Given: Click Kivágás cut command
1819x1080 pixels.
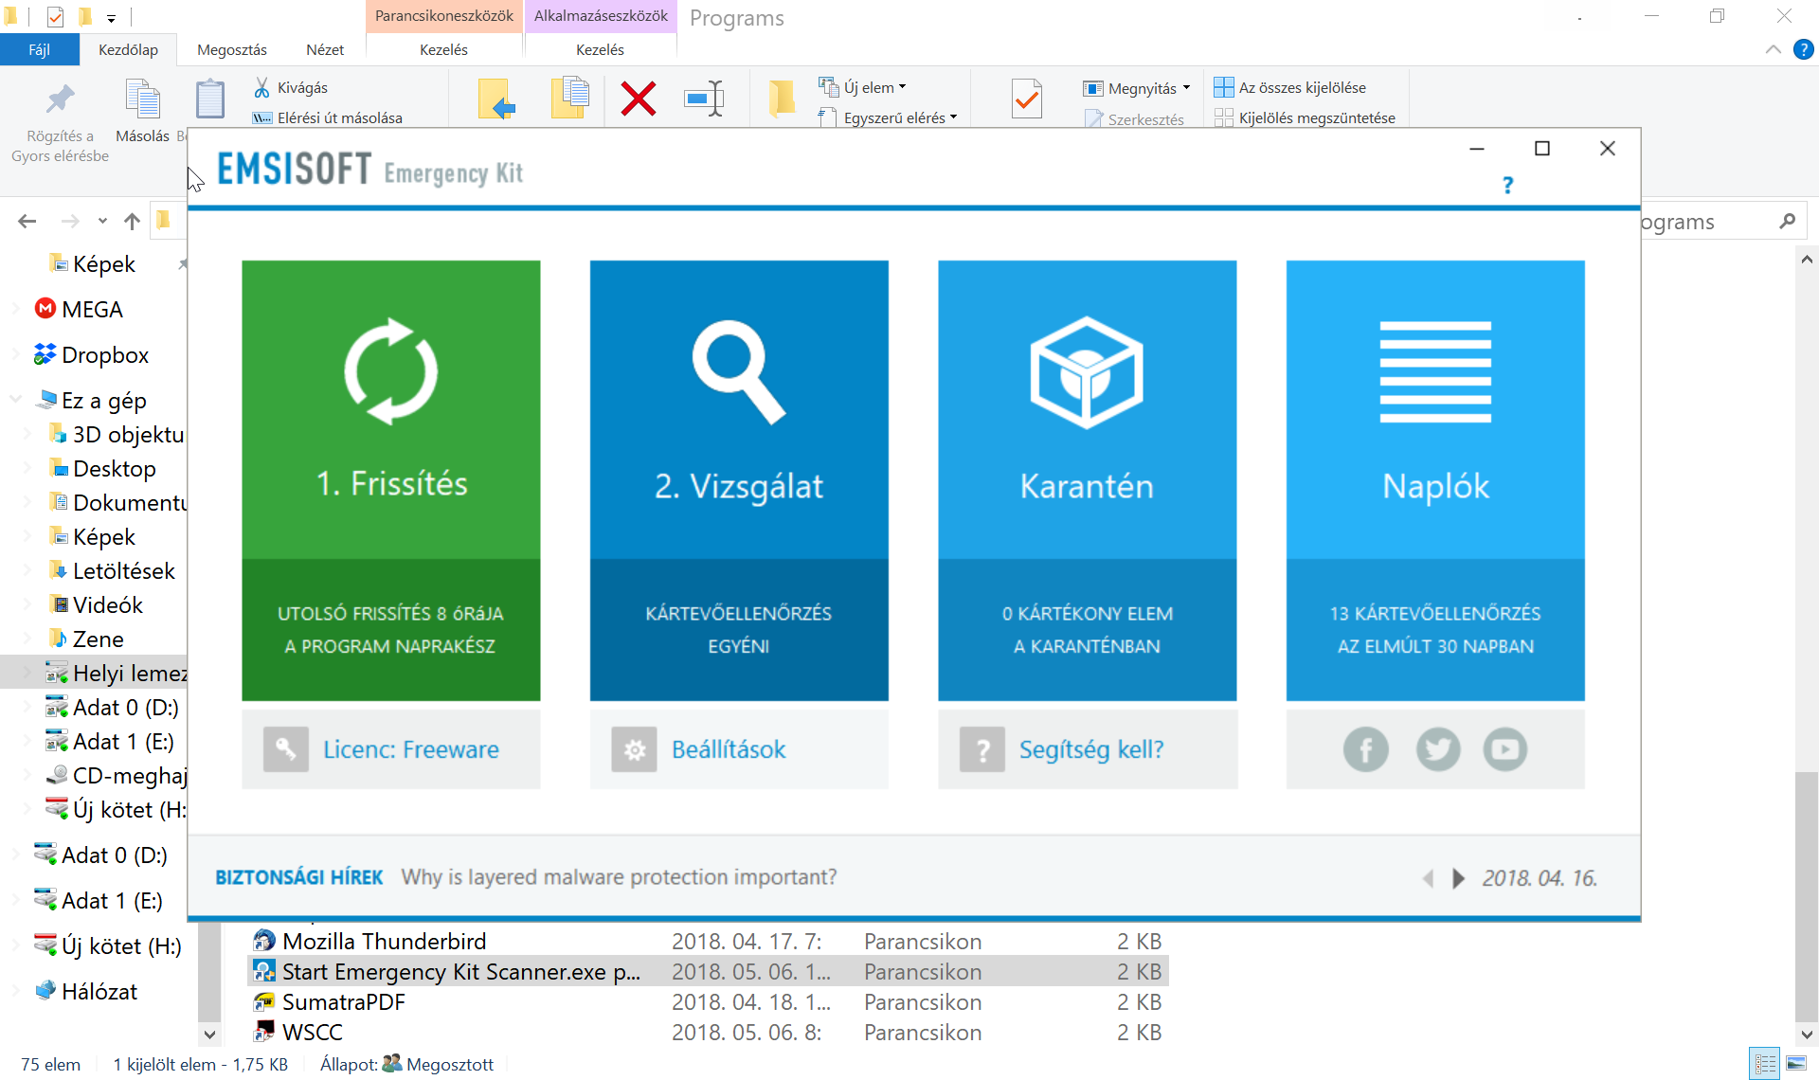Looking at the screenshot, I should click(x=290, y=87).
